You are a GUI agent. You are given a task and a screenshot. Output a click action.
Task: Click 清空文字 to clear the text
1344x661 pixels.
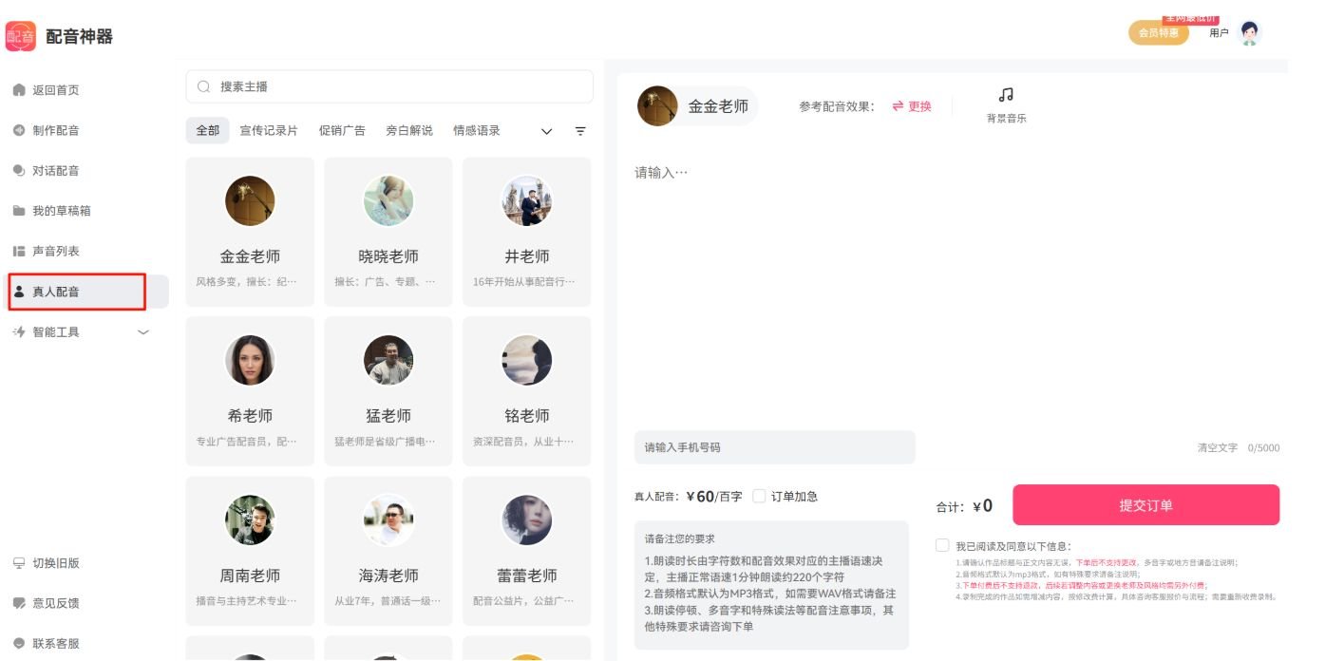(1218, 448)
